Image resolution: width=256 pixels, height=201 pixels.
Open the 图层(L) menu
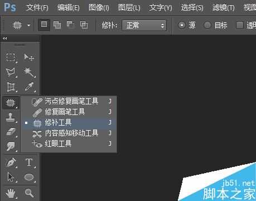click(x=129, y=8)
